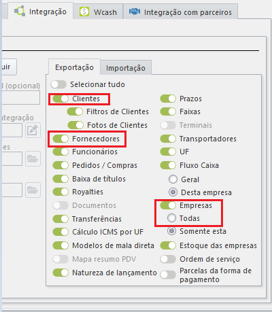Turn off the Fornecedores toggle
The image size is (272, 312).
(x=61, y=139)
